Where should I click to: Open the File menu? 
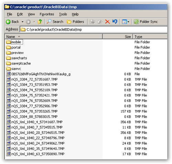[10, 14]
